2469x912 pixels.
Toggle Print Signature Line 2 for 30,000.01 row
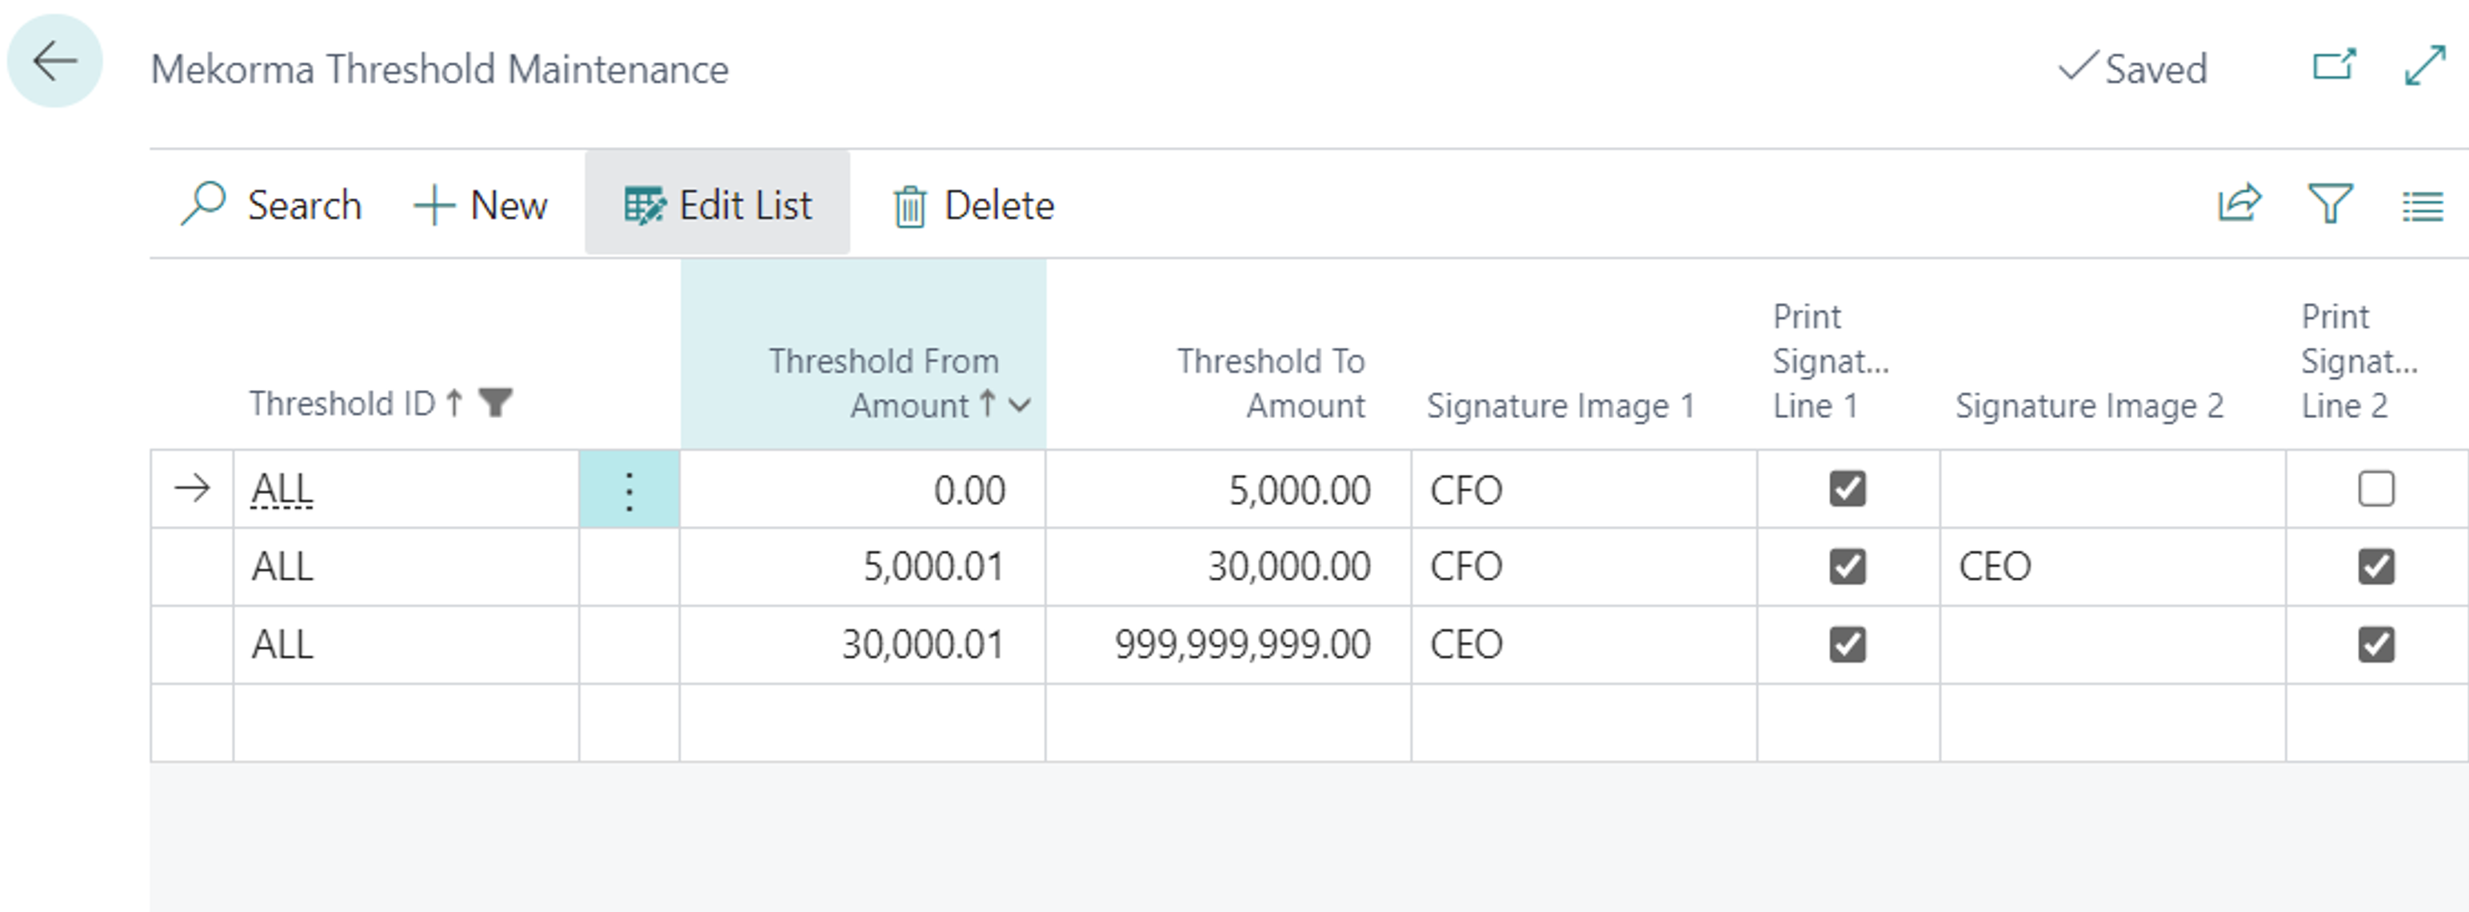tap(2376, 645)
